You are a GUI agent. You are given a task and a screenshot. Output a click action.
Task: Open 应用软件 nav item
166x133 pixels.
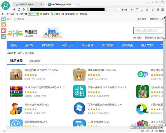87,45
